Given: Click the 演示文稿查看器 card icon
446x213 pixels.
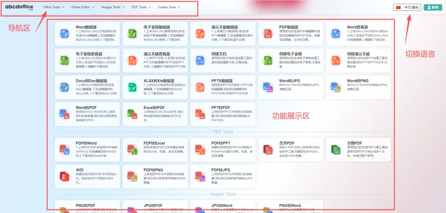Looking at the screenshot, I should (x=132, y=60).
